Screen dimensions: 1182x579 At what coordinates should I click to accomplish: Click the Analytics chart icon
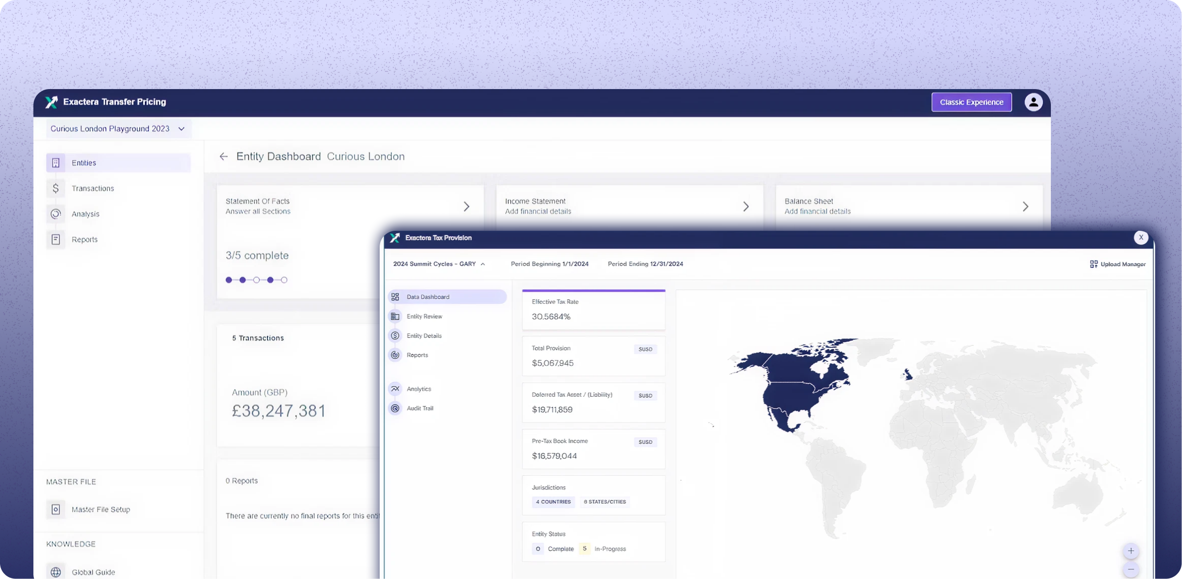coord(395,389)
